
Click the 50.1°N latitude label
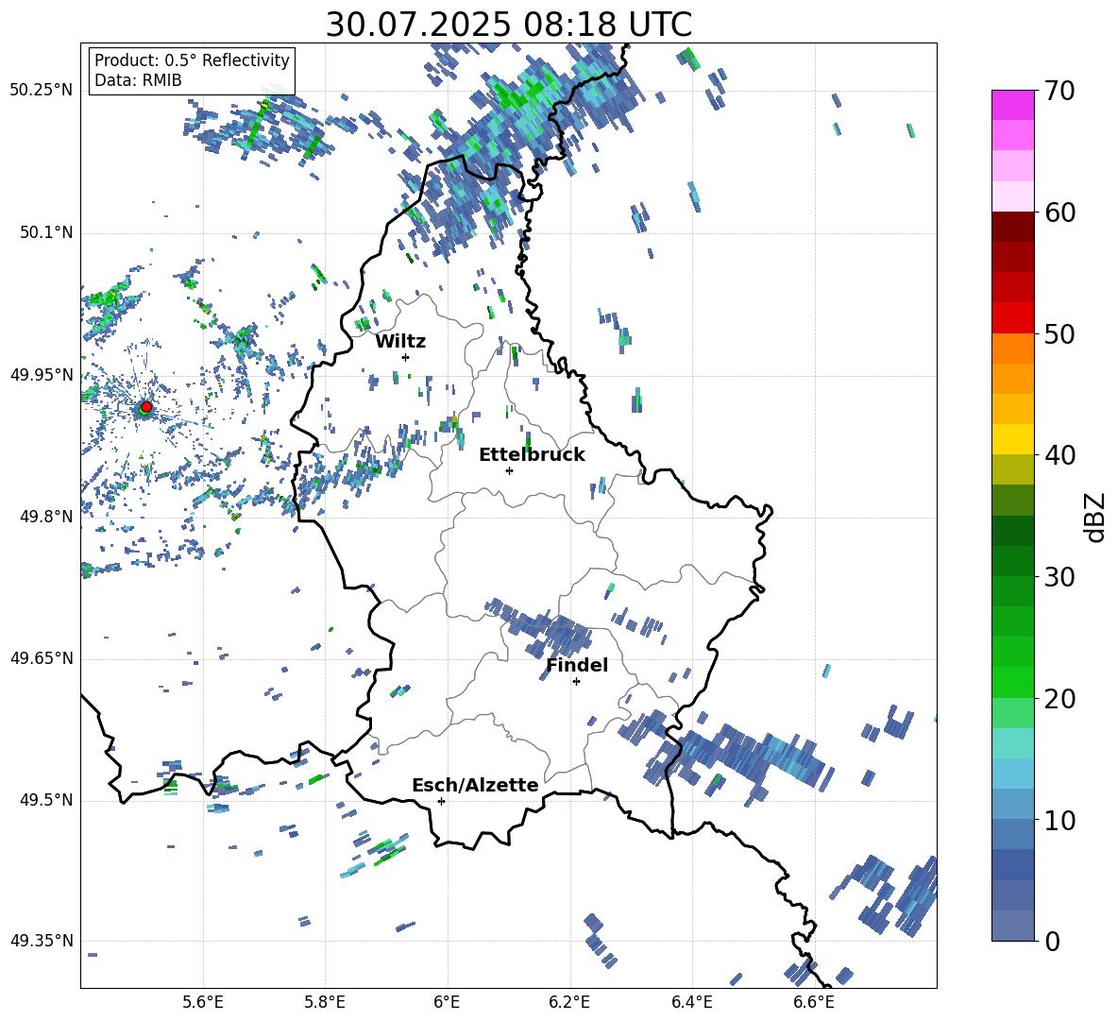pos(45,232)
